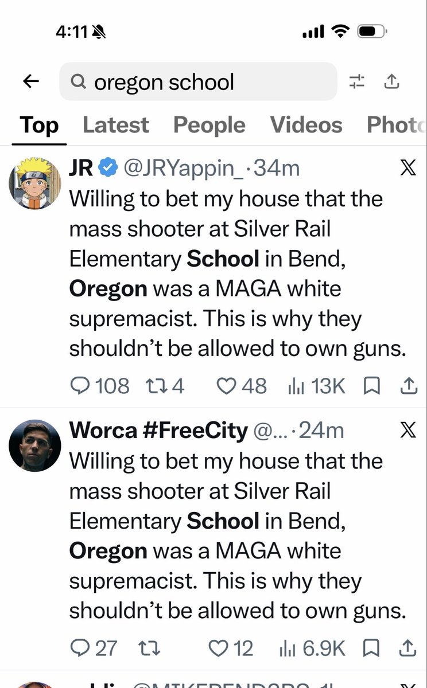Switch to the Latest tab
Image resolution: width=427 pixels, height=688 pixels.
point(115,125)
